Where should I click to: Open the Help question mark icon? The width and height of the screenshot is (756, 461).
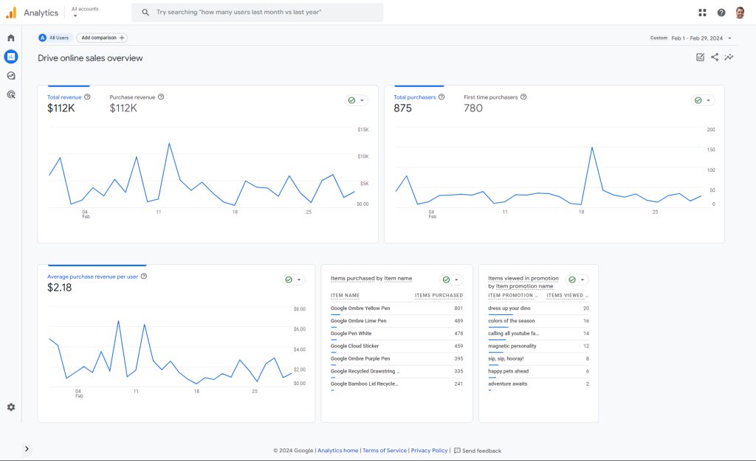click(x=721, y=13)
